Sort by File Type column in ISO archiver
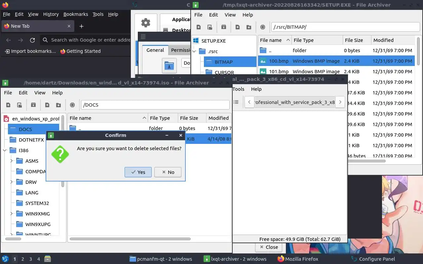The width and height of the screenshot is (423, 264). (163, 118)
